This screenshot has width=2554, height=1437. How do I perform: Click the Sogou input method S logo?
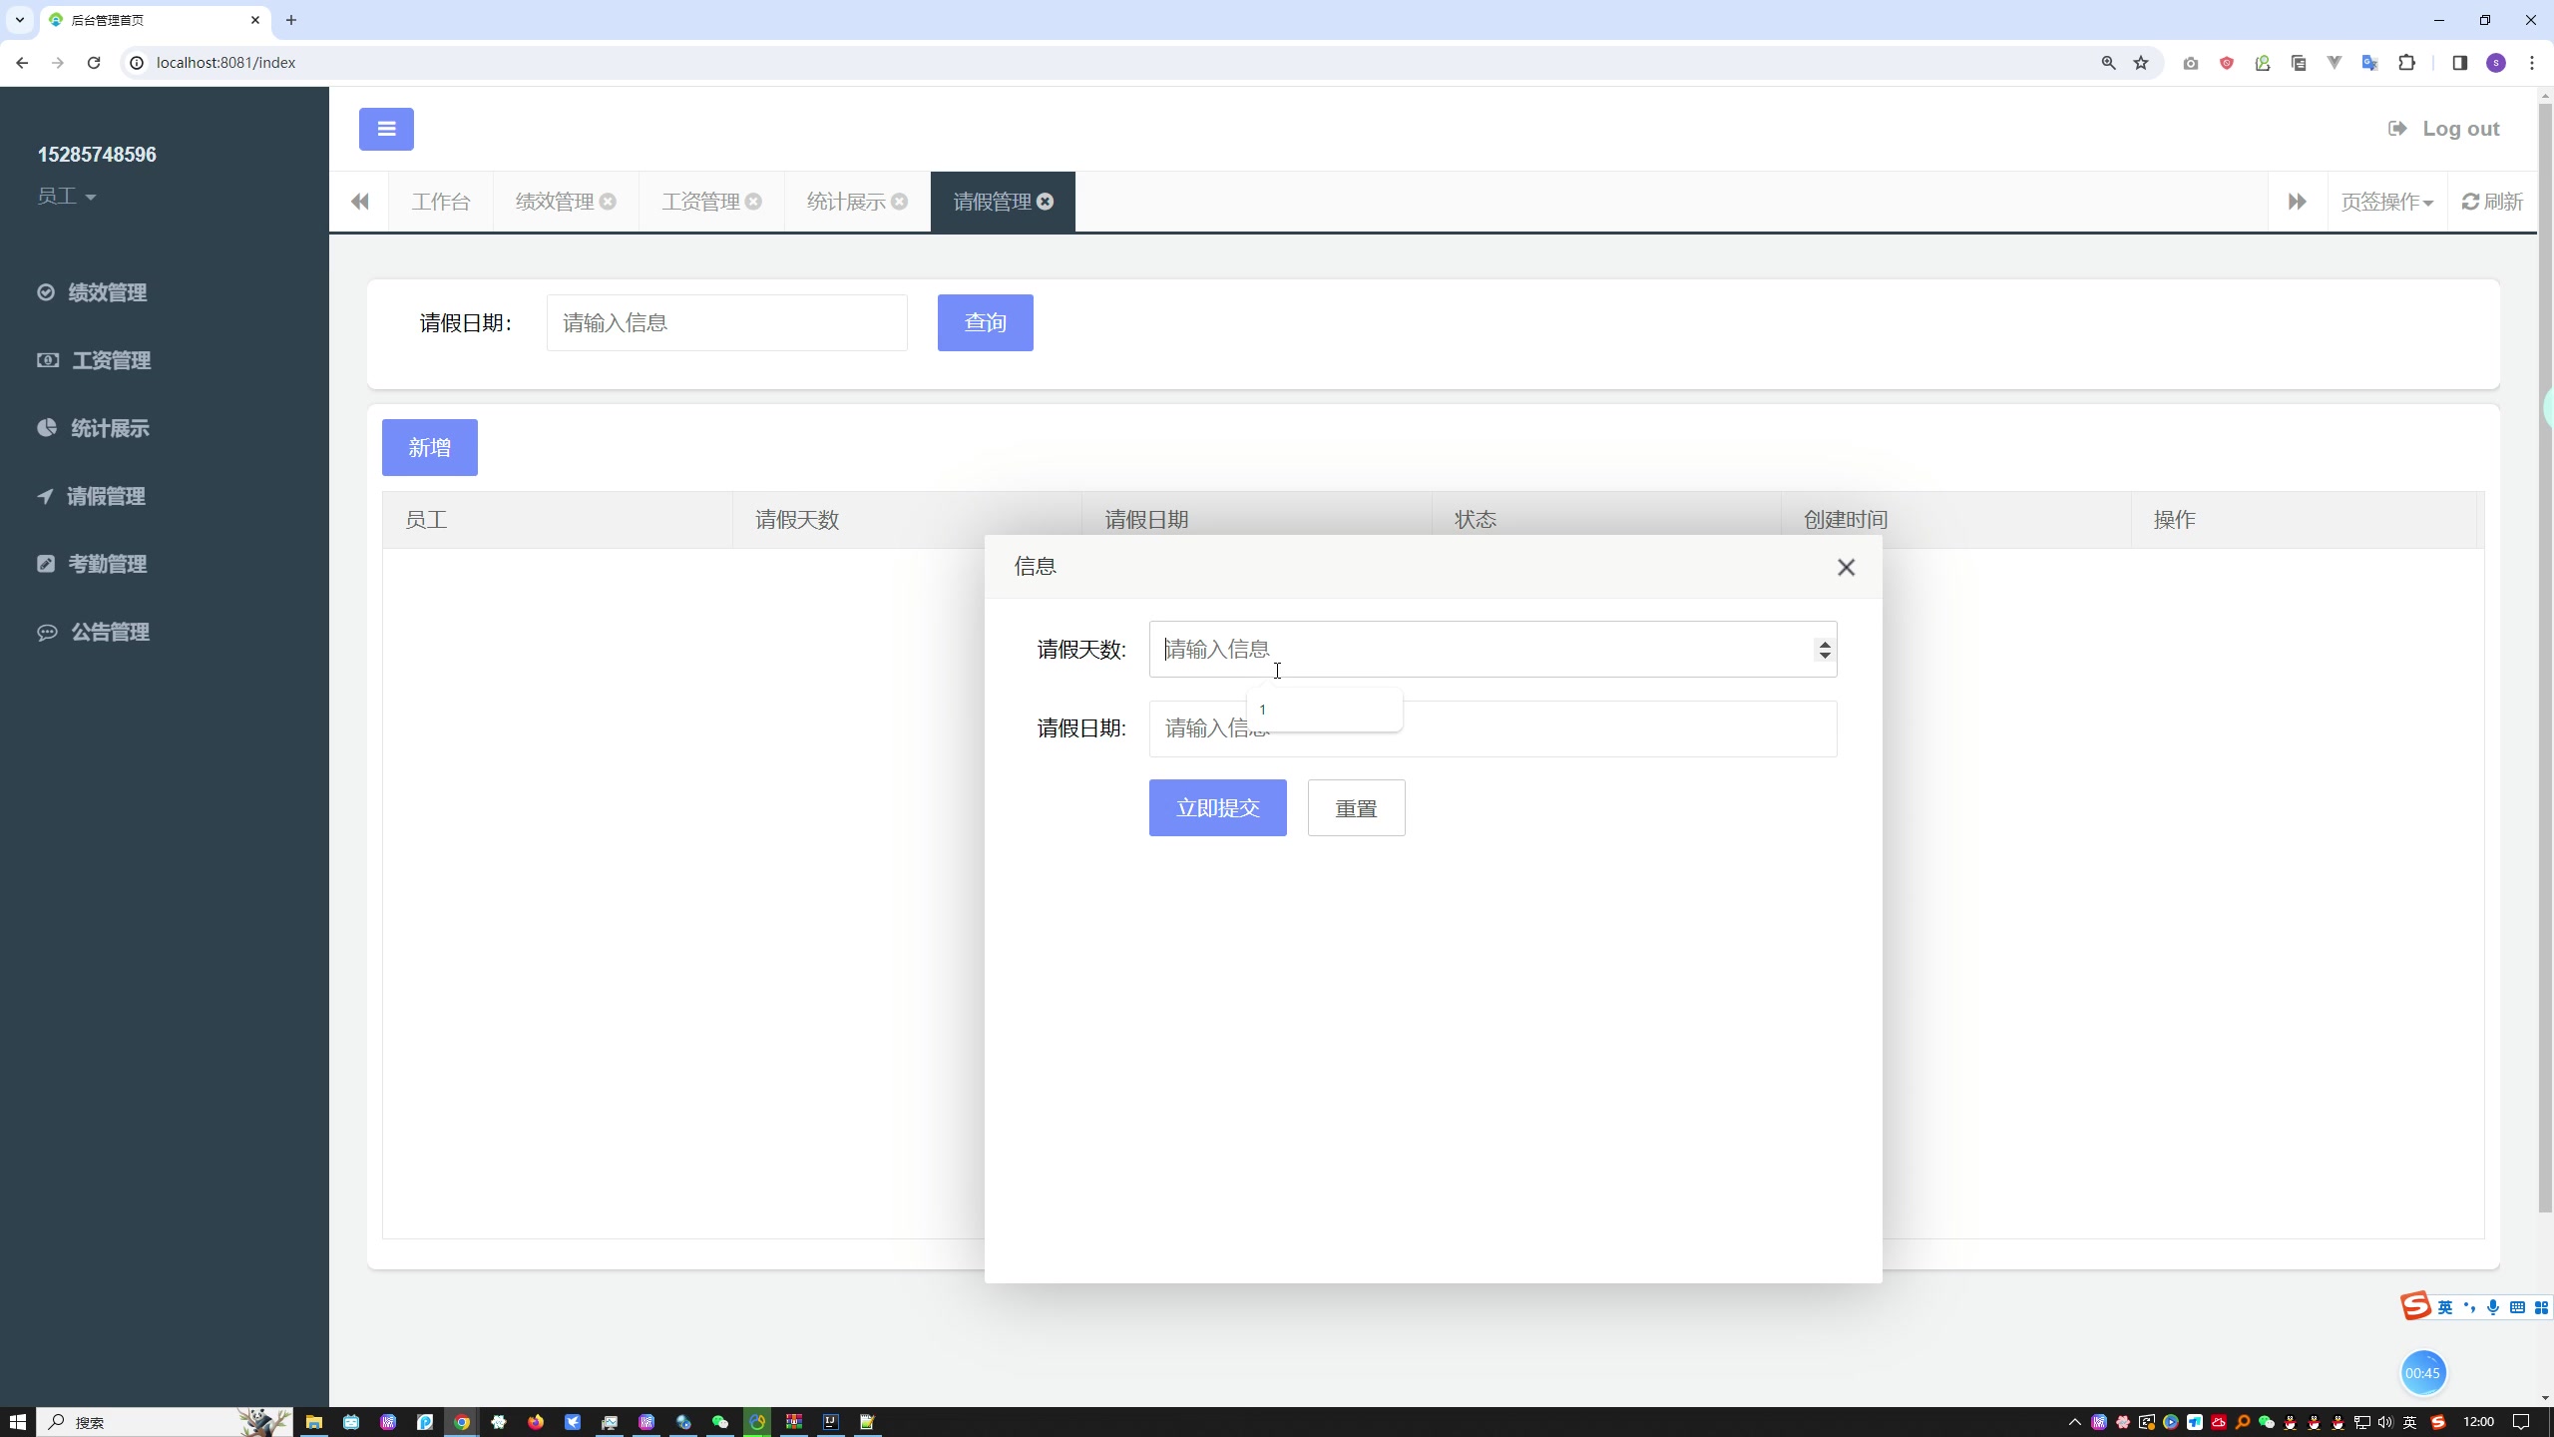[2415, 1306]
